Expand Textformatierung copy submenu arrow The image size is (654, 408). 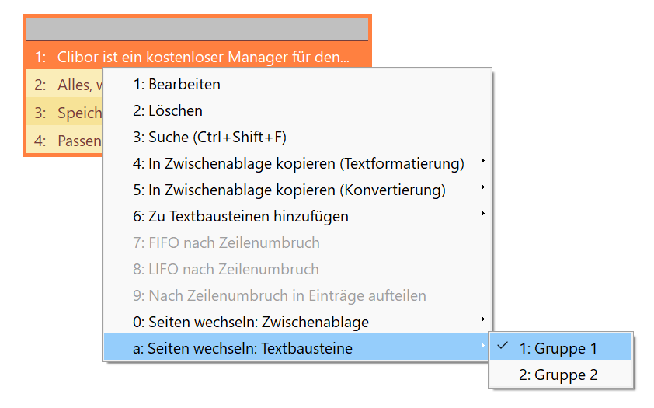point(482,161)
